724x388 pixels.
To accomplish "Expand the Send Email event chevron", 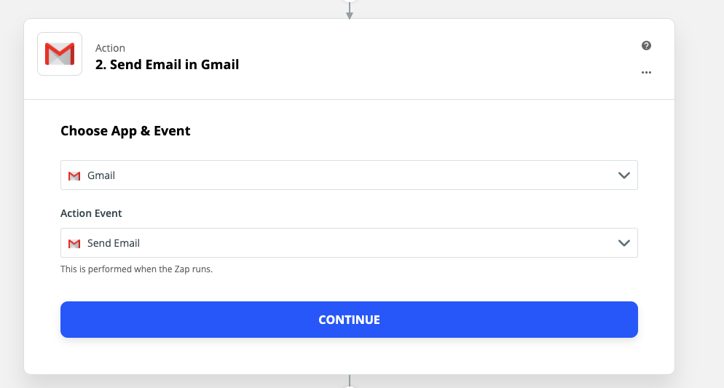I will [x=623, y=243].
